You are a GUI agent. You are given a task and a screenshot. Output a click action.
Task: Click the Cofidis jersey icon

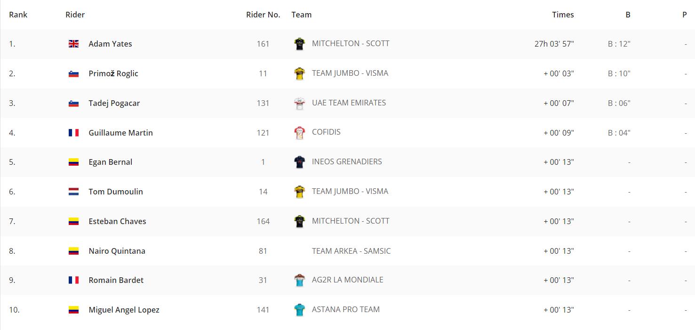299,133
